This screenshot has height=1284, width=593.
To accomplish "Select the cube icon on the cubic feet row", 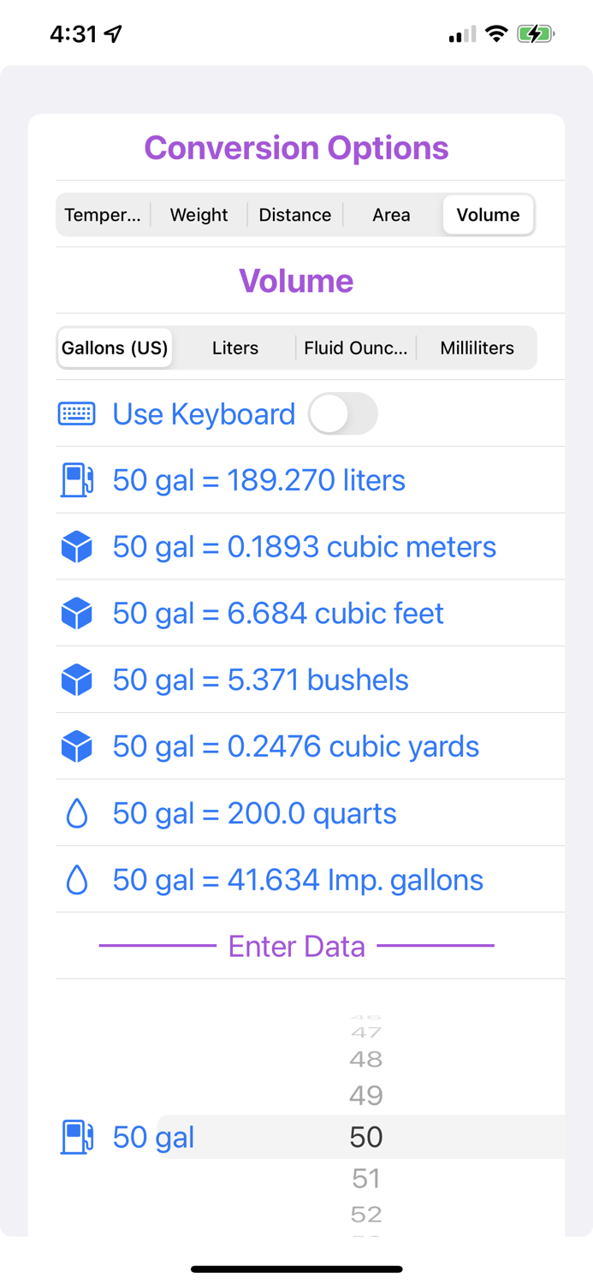I will 76,613.
